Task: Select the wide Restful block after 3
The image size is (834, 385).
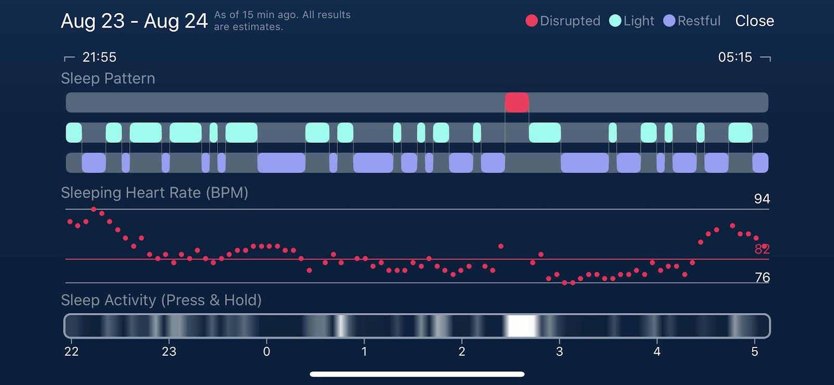Action: (585, 163)
